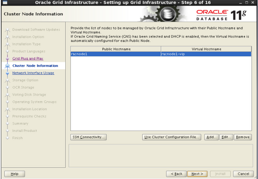258x179 pixels.
Task: Go back to previous step
Action: pyautogui.click(x=176, y=174)
